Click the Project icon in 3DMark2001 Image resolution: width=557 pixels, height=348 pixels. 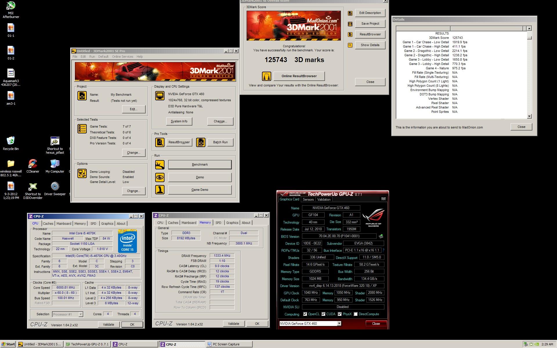click(x=82, y=96)
